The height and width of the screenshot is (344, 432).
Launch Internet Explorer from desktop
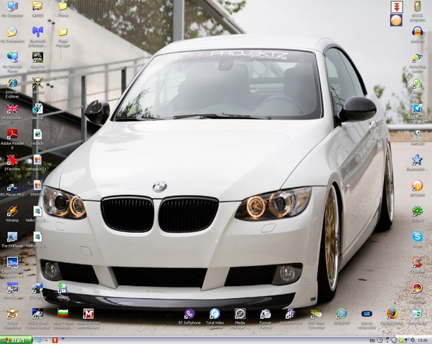coord(12,88)
